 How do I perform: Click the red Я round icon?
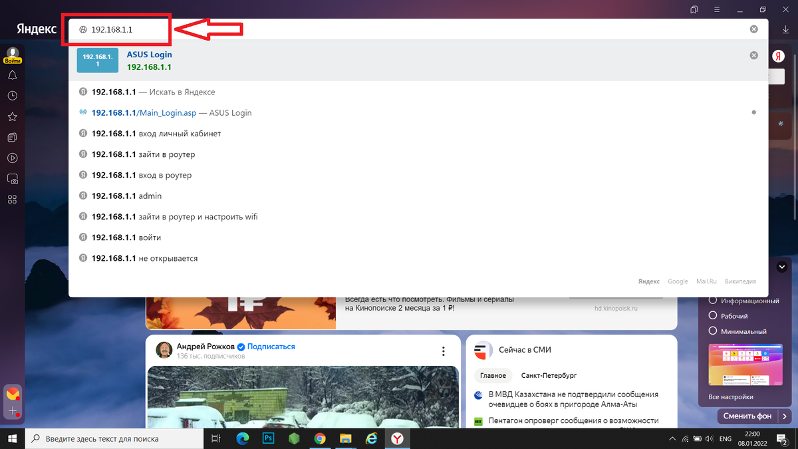click(x=778, y=57)
